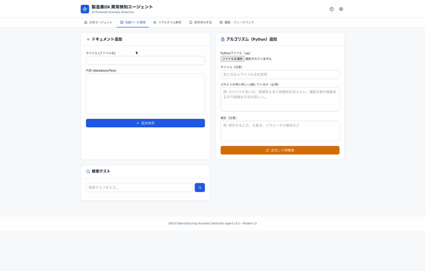Focus the 補足（任意） text area
Image resolution: width=426 pixels, height=271 pixels.
pos(280,131)
